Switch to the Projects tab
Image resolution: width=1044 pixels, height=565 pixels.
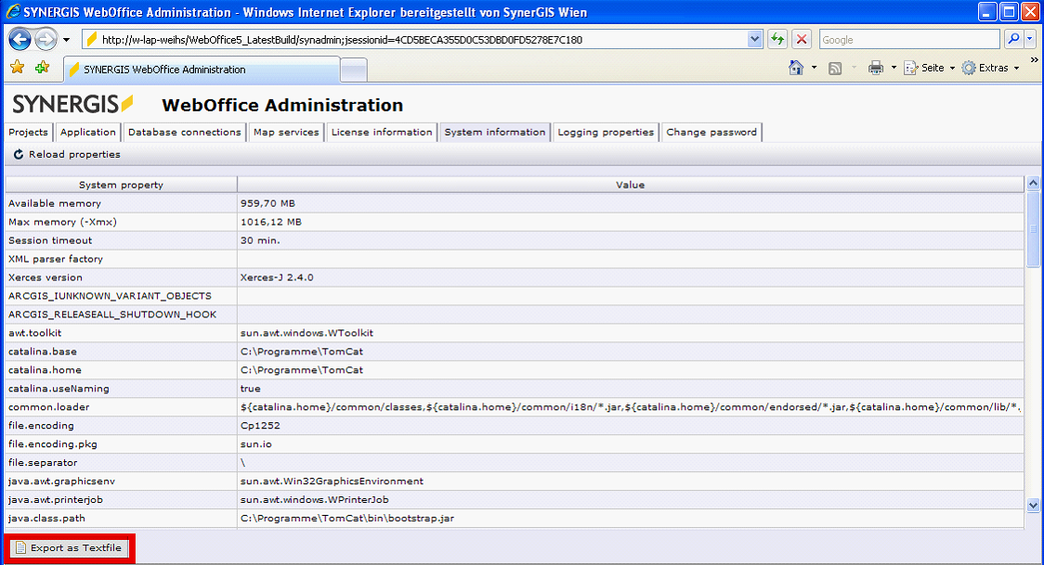[28, 132]
